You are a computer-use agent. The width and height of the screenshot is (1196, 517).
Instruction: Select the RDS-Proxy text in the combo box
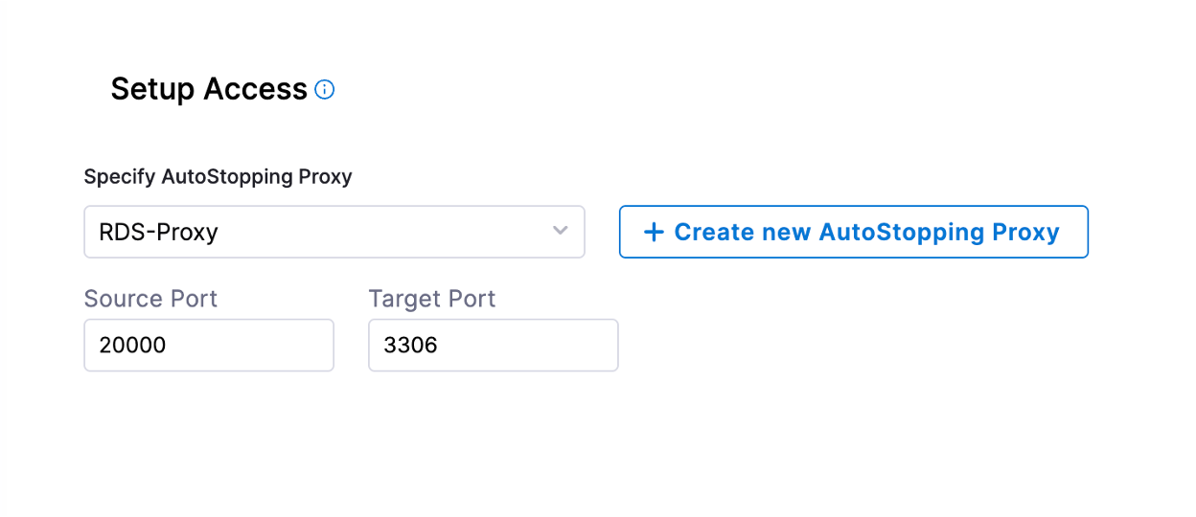pos(159,232)
